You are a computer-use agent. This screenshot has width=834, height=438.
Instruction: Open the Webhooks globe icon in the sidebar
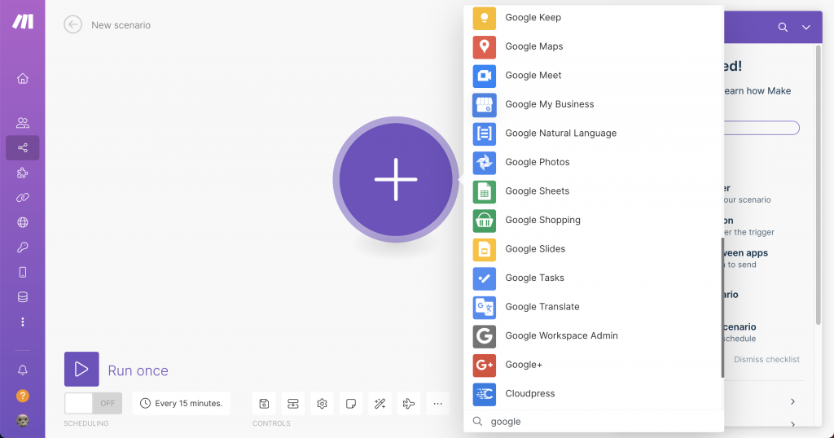click(x=22, y=222)
